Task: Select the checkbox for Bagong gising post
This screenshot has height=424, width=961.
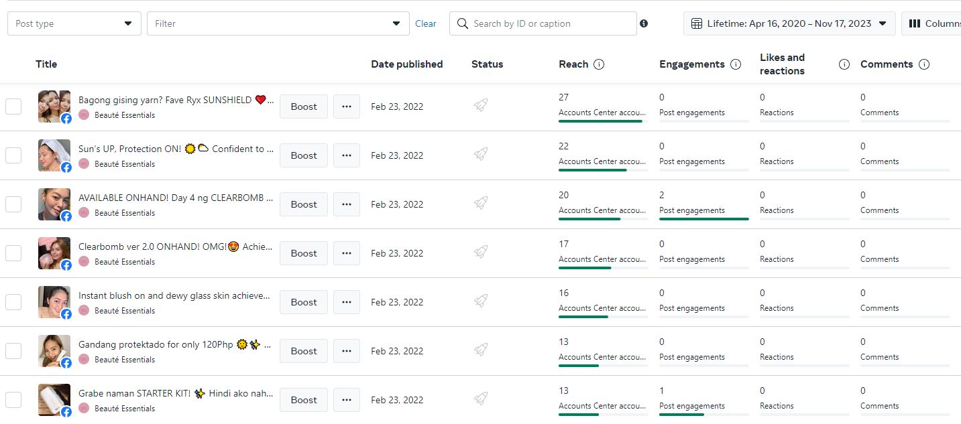Action: 13,107
